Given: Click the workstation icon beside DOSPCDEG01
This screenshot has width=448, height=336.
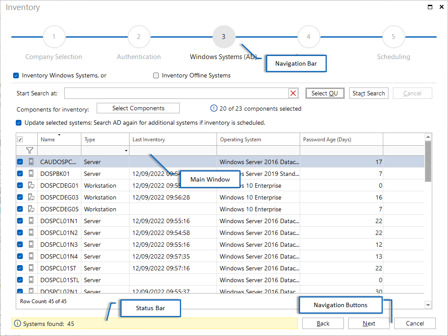Looking at the screenshot, I should [x=31, y=185].
